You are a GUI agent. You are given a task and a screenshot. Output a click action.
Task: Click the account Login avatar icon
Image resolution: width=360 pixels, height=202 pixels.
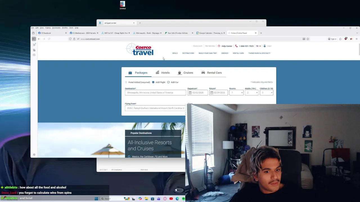click(x=264, y=46)
